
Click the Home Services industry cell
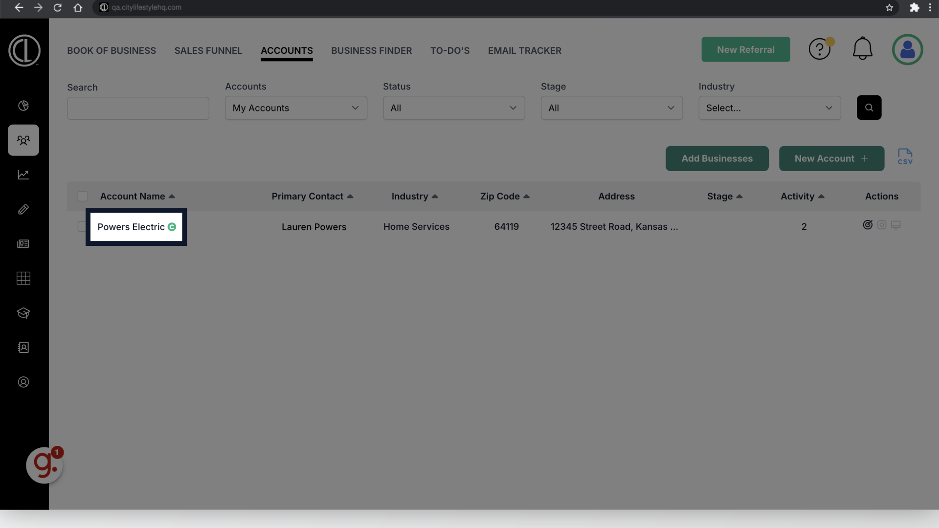[416, 227]
